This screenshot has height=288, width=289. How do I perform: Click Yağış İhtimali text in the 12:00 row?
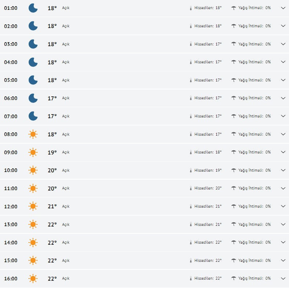[254, 207]
